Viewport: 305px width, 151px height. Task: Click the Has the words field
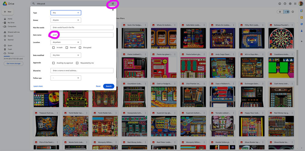point(82,27)
